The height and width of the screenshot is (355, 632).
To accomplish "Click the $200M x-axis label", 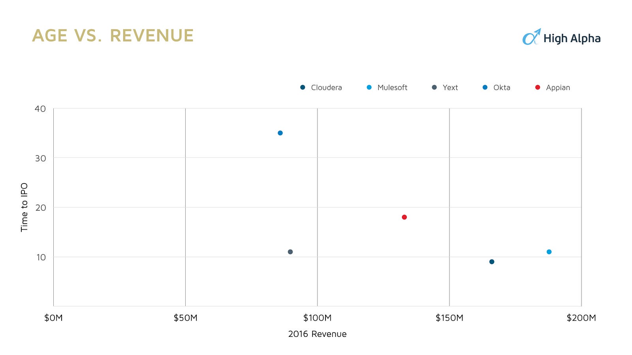I will click(581, 318).
